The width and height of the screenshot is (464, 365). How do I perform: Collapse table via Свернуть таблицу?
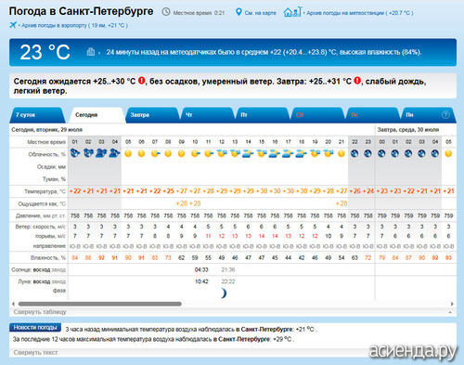pos(40,312)
